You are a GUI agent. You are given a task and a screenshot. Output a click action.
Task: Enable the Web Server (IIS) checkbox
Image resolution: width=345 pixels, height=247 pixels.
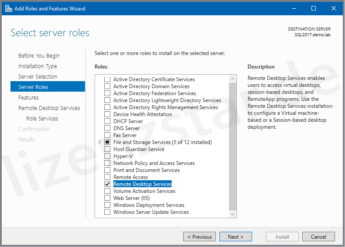[107, 198]
